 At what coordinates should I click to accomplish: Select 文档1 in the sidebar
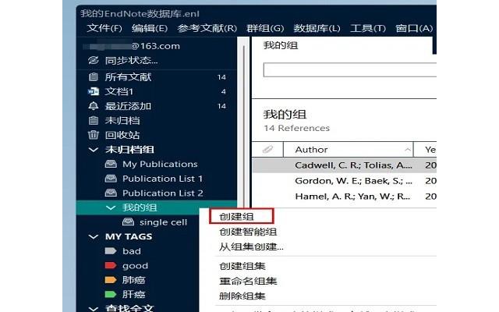(x=119, y=92)
